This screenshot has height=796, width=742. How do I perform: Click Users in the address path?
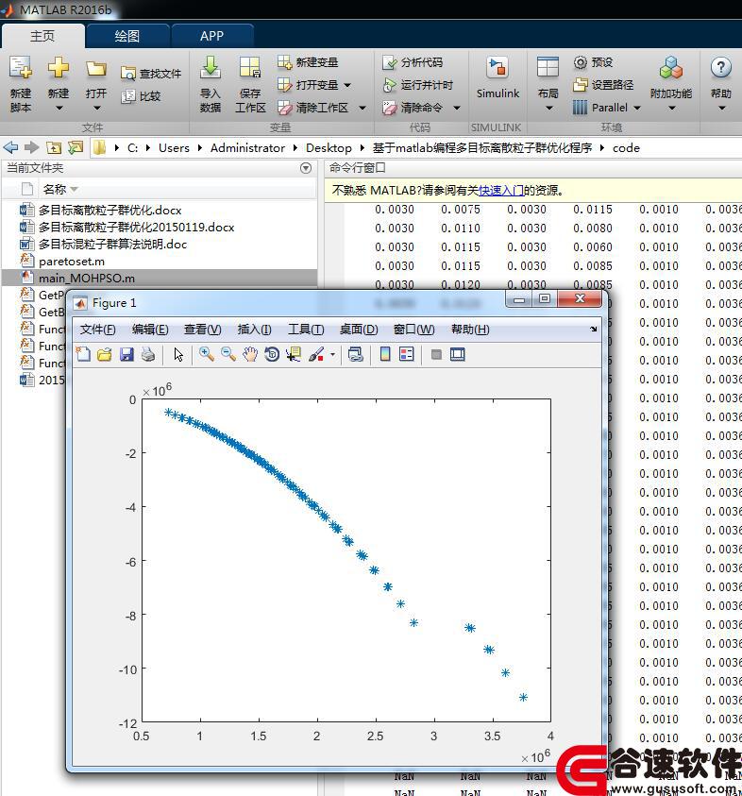tap(174, 147)
